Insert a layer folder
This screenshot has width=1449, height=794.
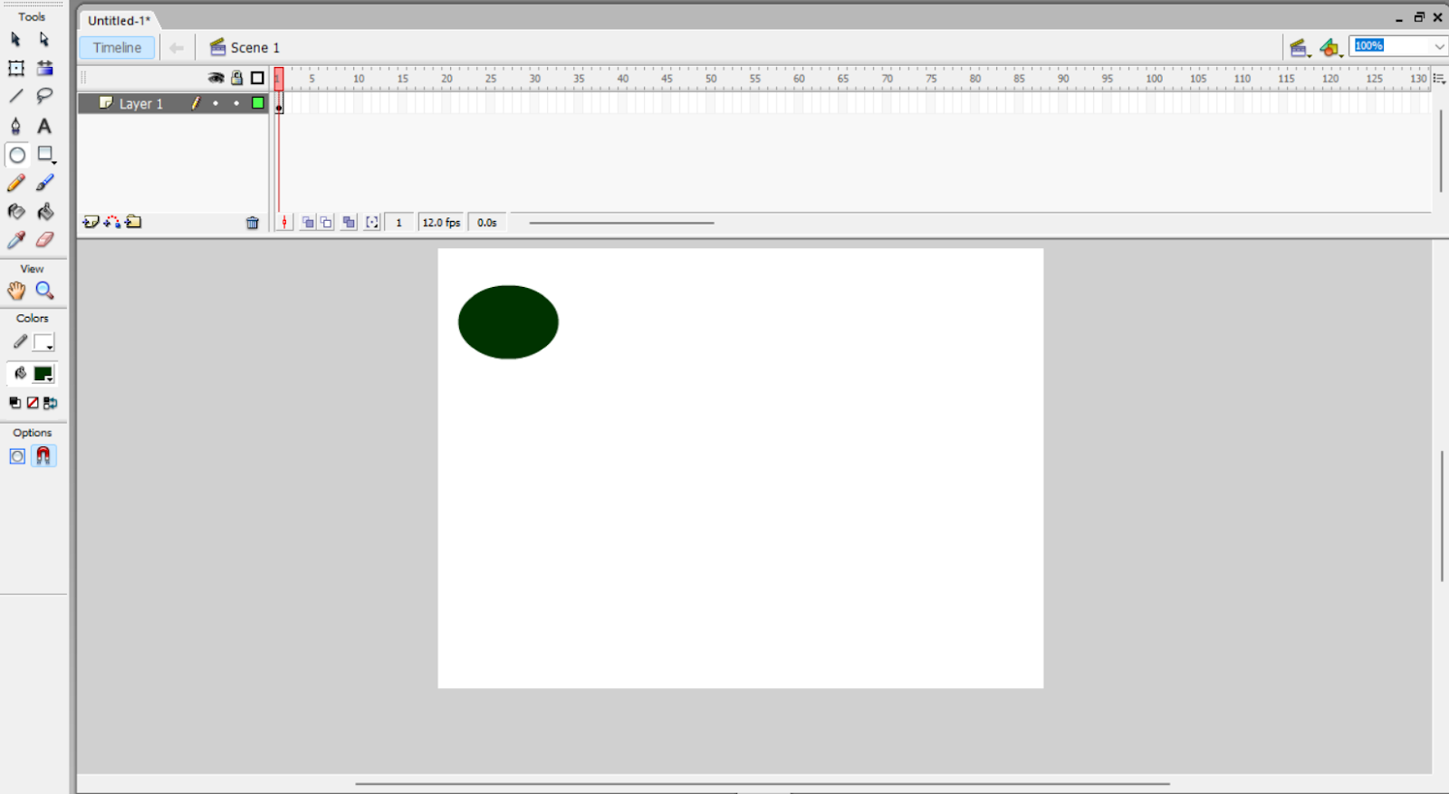(134, 222)
